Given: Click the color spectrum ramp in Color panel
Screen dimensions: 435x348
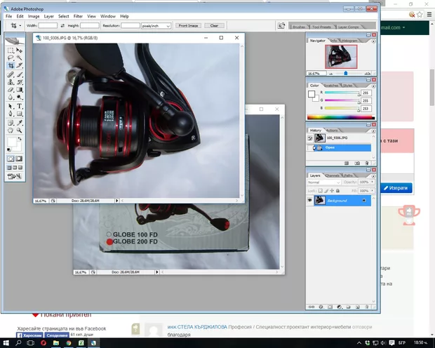Looking at the screenshot, I should [x=338, y=116].
